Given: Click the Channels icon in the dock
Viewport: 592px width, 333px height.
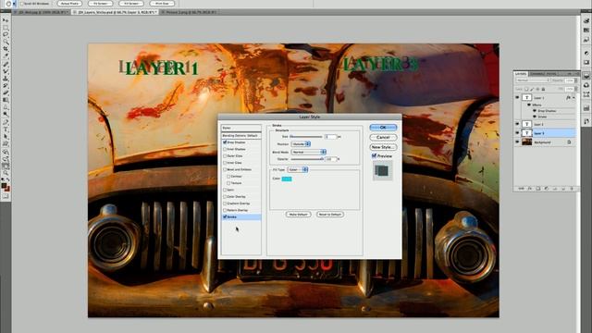Looking at the screenshot, I should [x=586, y=85].
